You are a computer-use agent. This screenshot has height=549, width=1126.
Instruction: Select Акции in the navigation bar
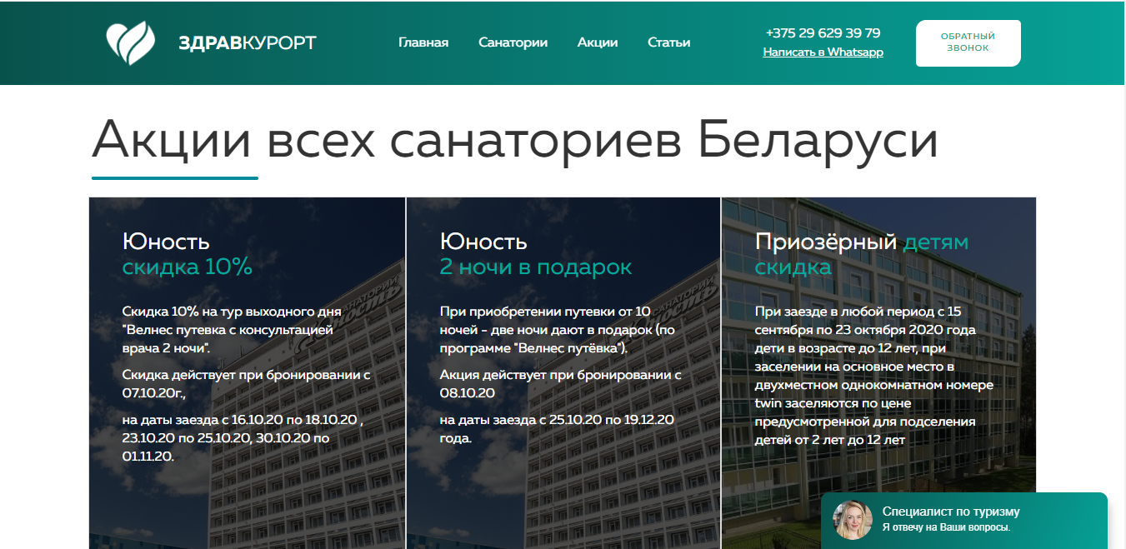tap(598, 42)
